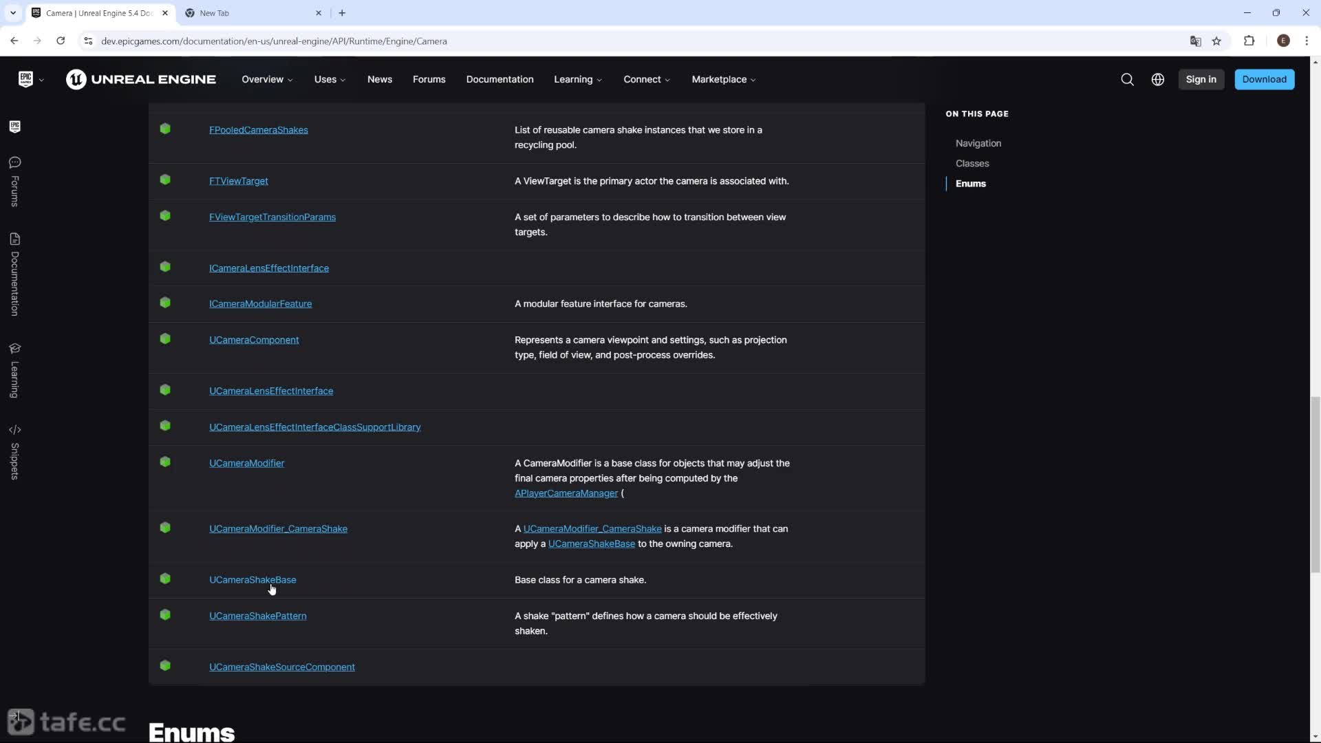Open the UCameraComponent link
The width and height of the screenshot is (1321, 743).
coord(254,340)
